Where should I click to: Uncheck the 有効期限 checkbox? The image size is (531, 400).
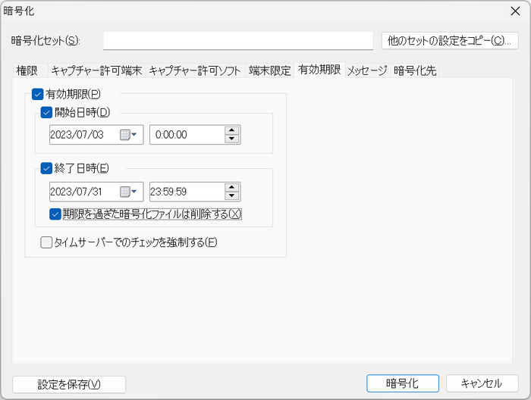click(38, 95)
